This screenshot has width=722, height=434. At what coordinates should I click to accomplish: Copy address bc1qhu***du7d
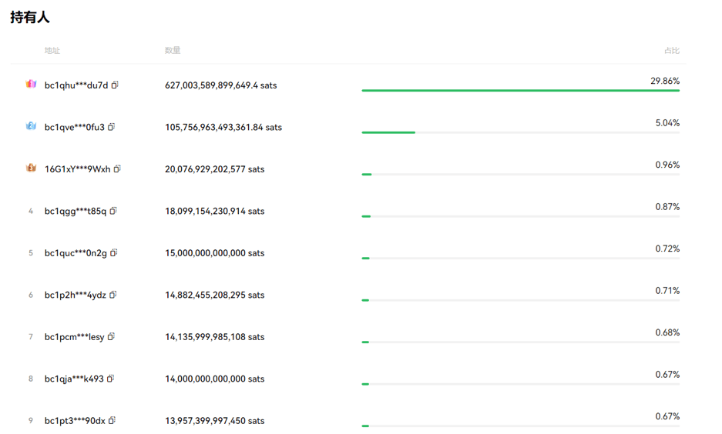tap(115, 85)
